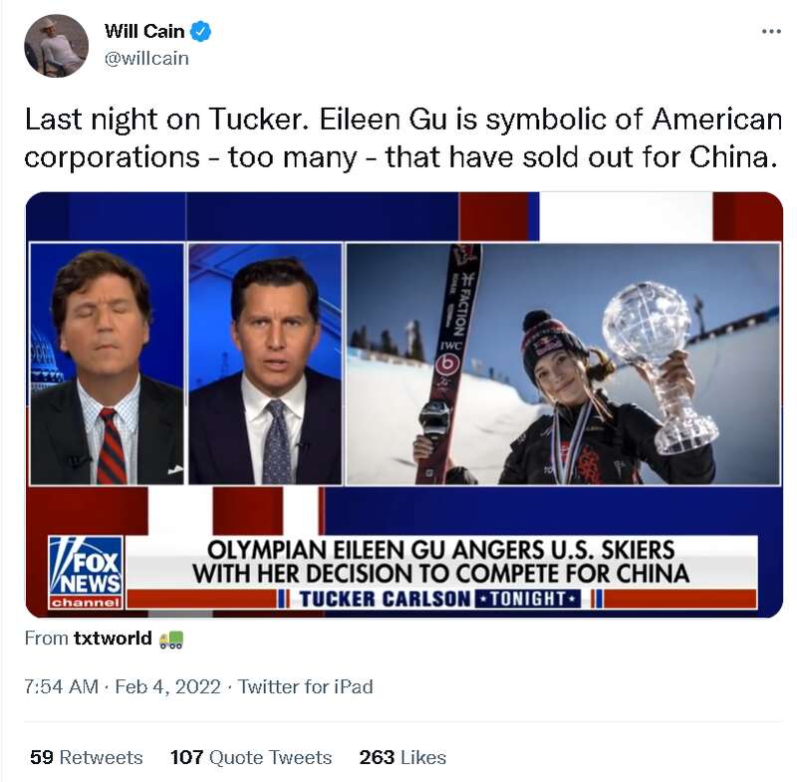
Task: Open the txtworld source link
Action: tap(113, 639)
